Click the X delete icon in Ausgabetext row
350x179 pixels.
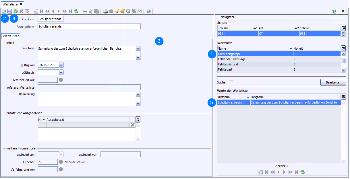click(132, 125)
